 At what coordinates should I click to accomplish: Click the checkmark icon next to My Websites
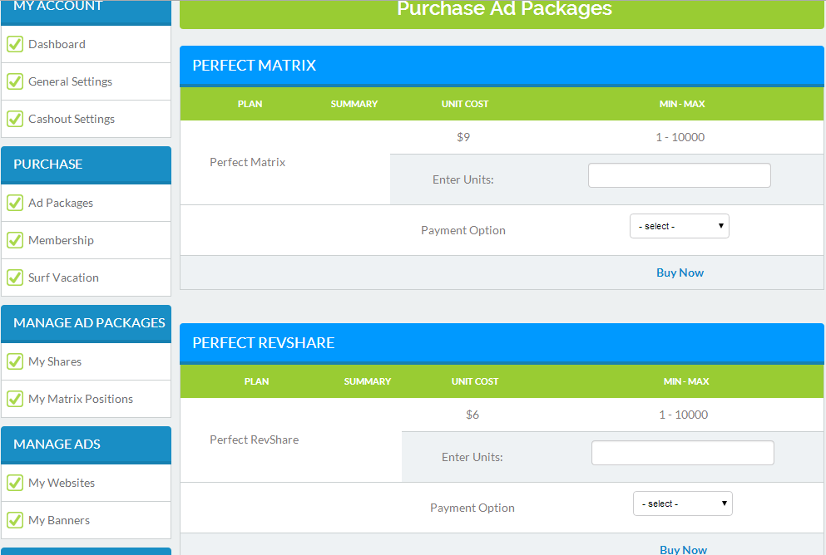(15, 483)
